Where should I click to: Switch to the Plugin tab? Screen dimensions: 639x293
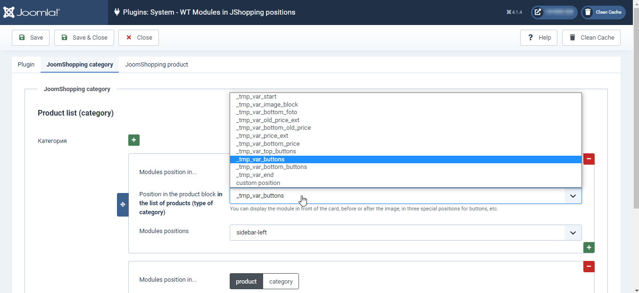click(x=26, y=65)
